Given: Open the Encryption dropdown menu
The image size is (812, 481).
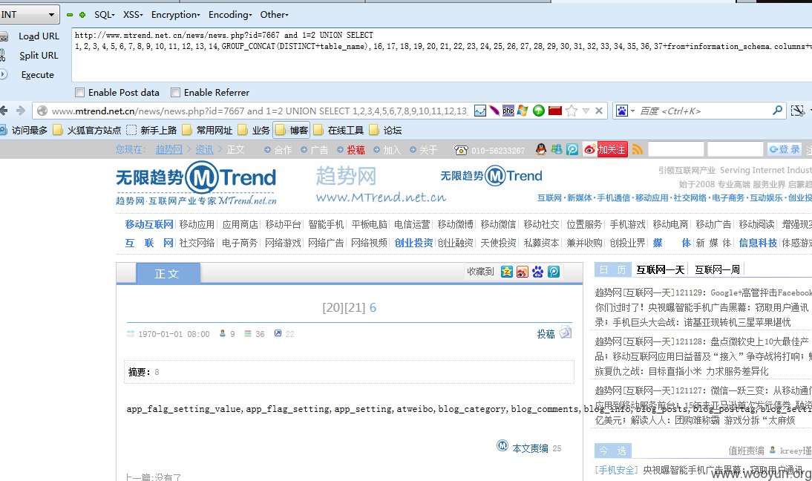Looking at the screenshot, I should pos(176,15).
